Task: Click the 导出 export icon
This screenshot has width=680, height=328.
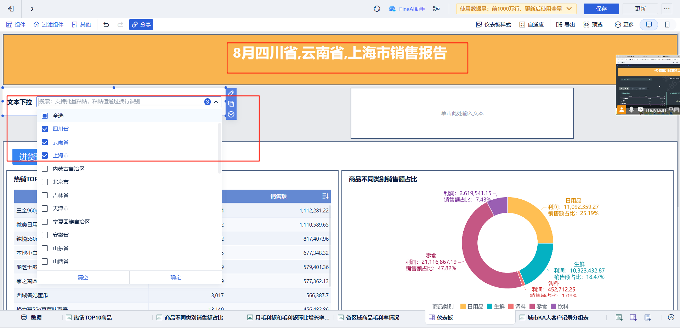Action: [x=565, y=24]
